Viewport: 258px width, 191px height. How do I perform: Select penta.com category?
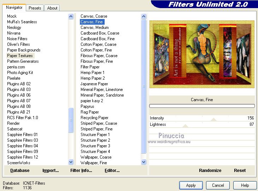click(16, 67)
